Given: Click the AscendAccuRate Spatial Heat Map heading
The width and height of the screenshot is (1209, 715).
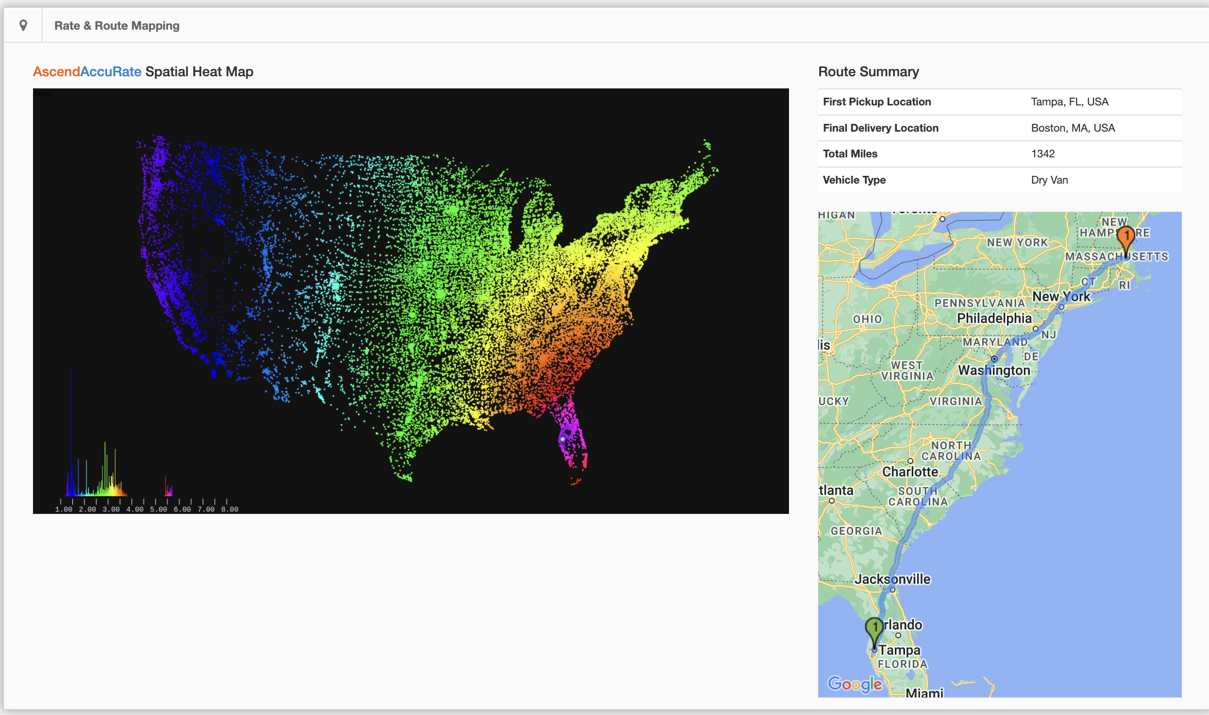Looking at the screenshot, I should point(143,72).
